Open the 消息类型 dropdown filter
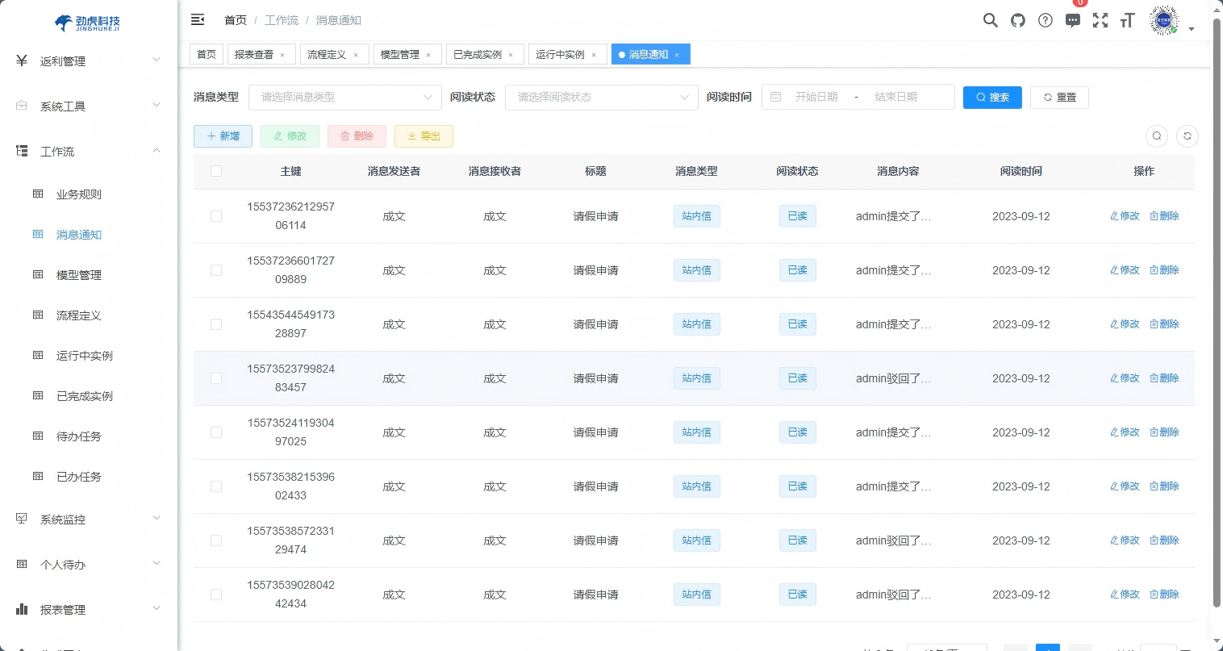The height and width of the screenshot is (651, 1223). (x=345, y=97)
